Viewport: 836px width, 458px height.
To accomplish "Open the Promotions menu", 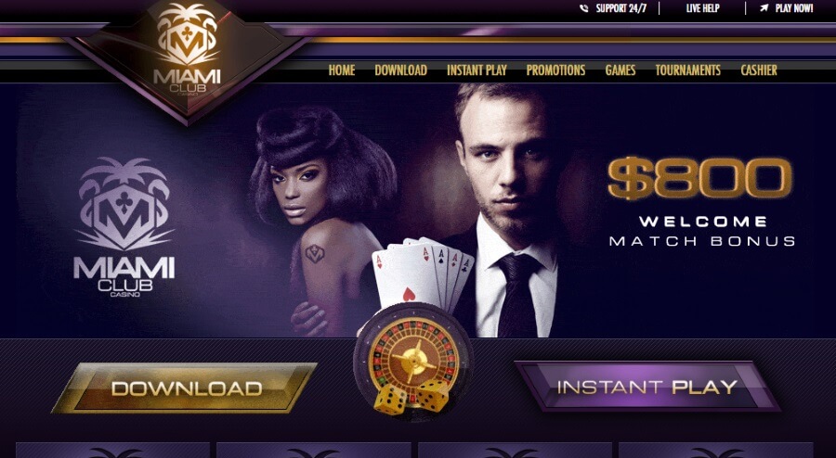I will pyautogui.click(x=555, y=70).
